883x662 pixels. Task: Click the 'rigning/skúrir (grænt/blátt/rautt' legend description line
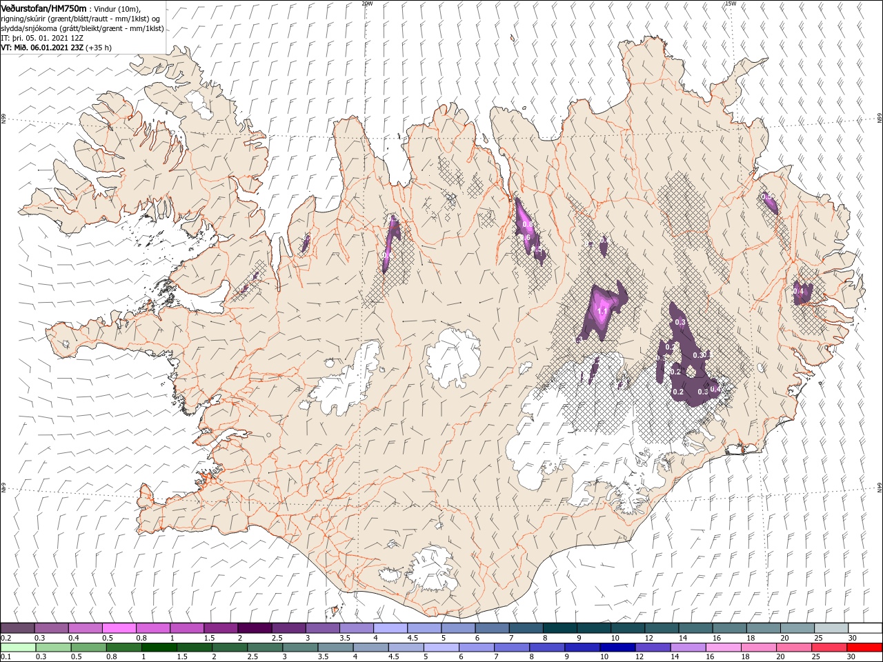click(x=81, y=19)
